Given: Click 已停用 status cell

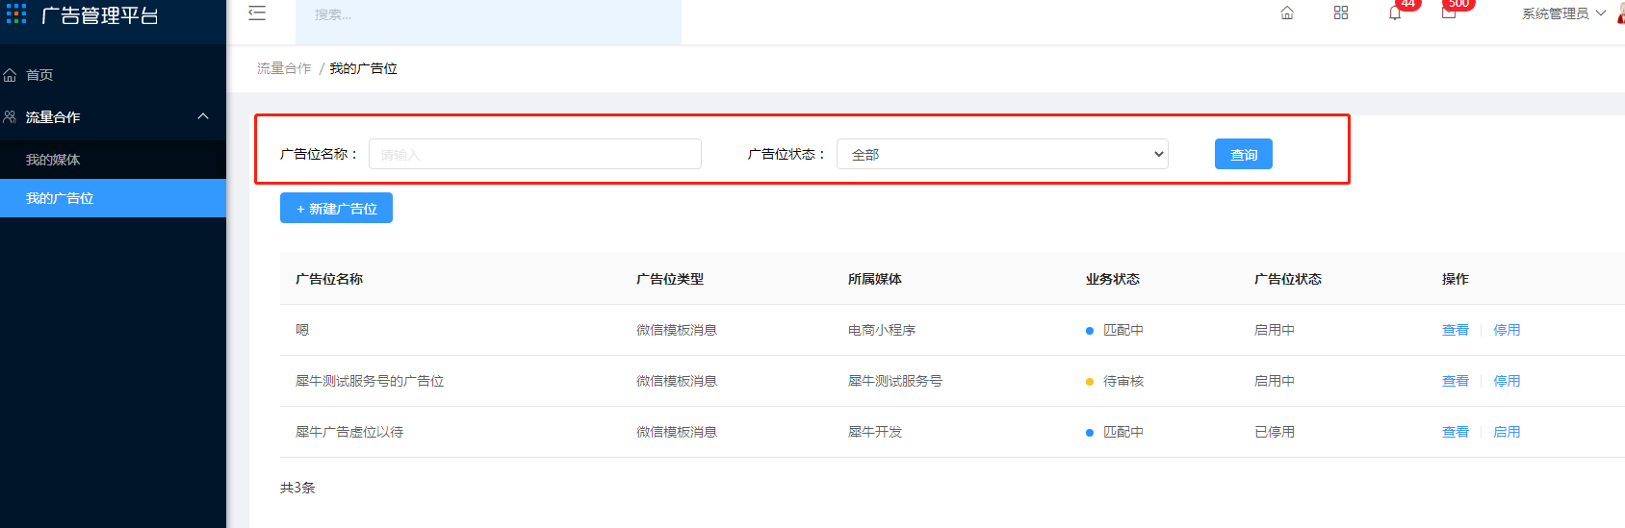Looking at the screenshot, I should click(1275, 432).
